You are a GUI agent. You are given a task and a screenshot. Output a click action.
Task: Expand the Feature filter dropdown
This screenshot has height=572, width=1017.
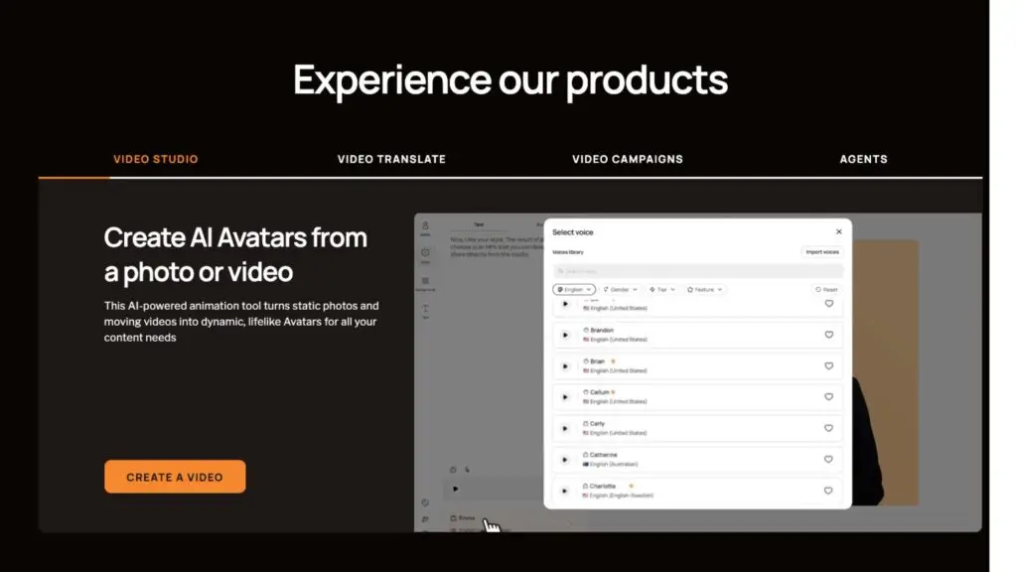pos(705,289)
